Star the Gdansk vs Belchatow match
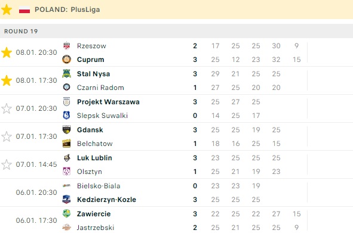 coord(7,136)
